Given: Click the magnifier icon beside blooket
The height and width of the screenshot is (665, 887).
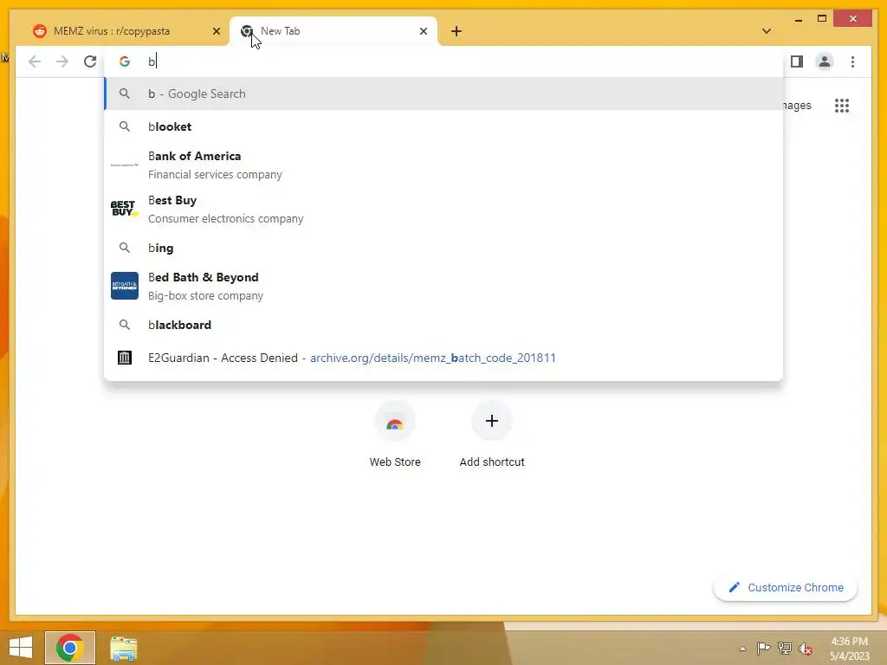Looking at the screenshot, I should tap(125, 126).
